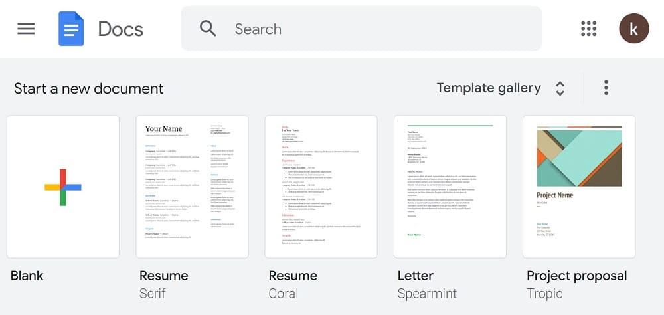Click the magnifying glass search icon

click(x=208, y=29)
